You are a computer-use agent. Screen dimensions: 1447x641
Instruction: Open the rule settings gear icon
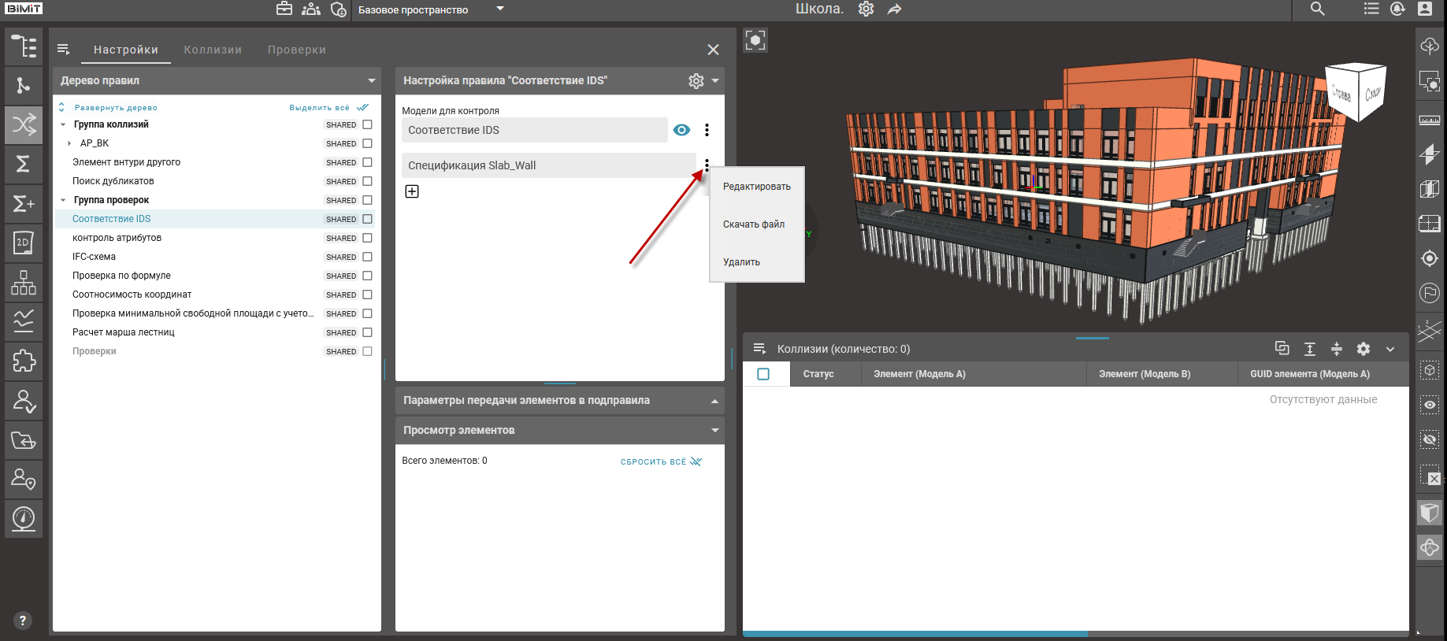coord(696,80)
